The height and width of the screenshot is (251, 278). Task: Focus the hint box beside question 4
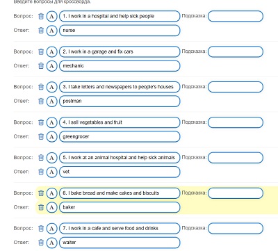pyautogui.click(x=236, y=122)
